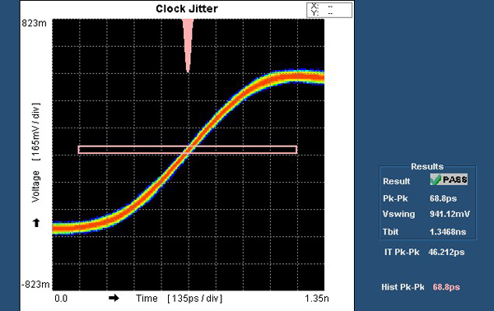Click the green PASS checkmark icon
The height and width of the screenshot is (311, 494).
436,179
